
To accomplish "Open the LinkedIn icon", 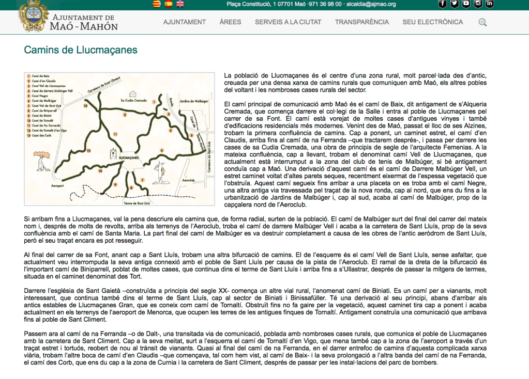I will tap(490, 4).
